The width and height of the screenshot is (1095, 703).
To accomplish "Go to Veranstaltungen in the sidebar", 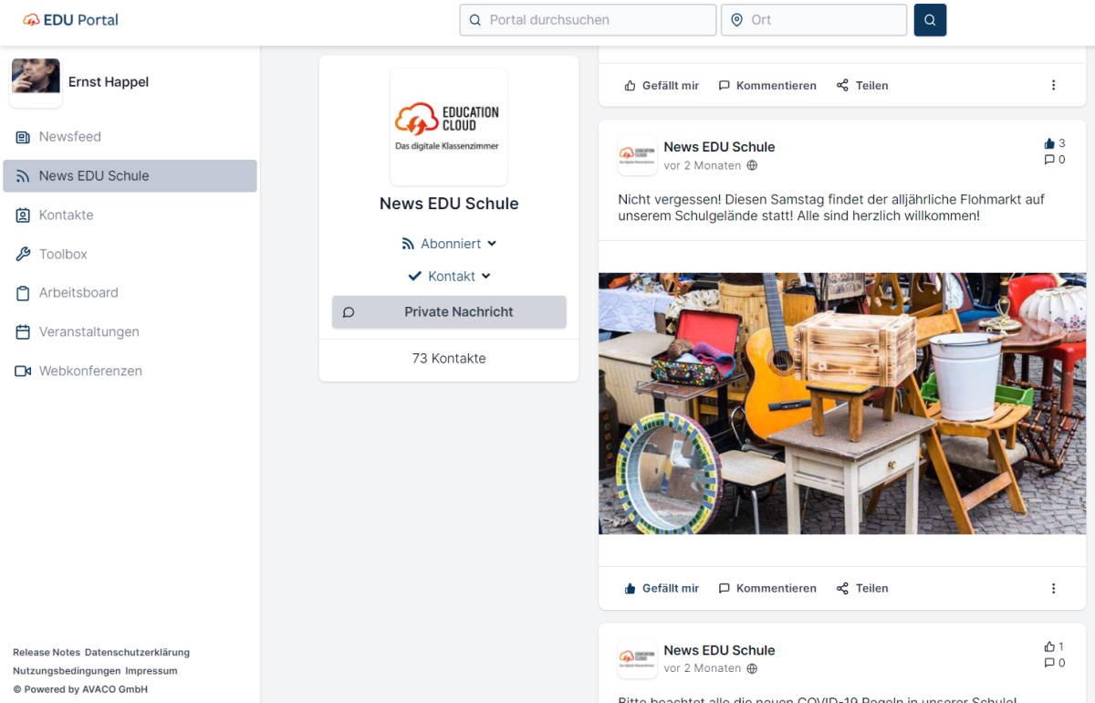I will pyautogui.click(x=89, y=332).
